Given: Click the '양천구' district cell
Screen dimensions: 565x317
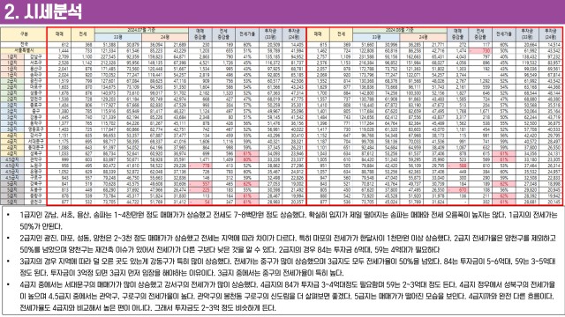Looking at the screenshot, I should click(x=35, y=99).
